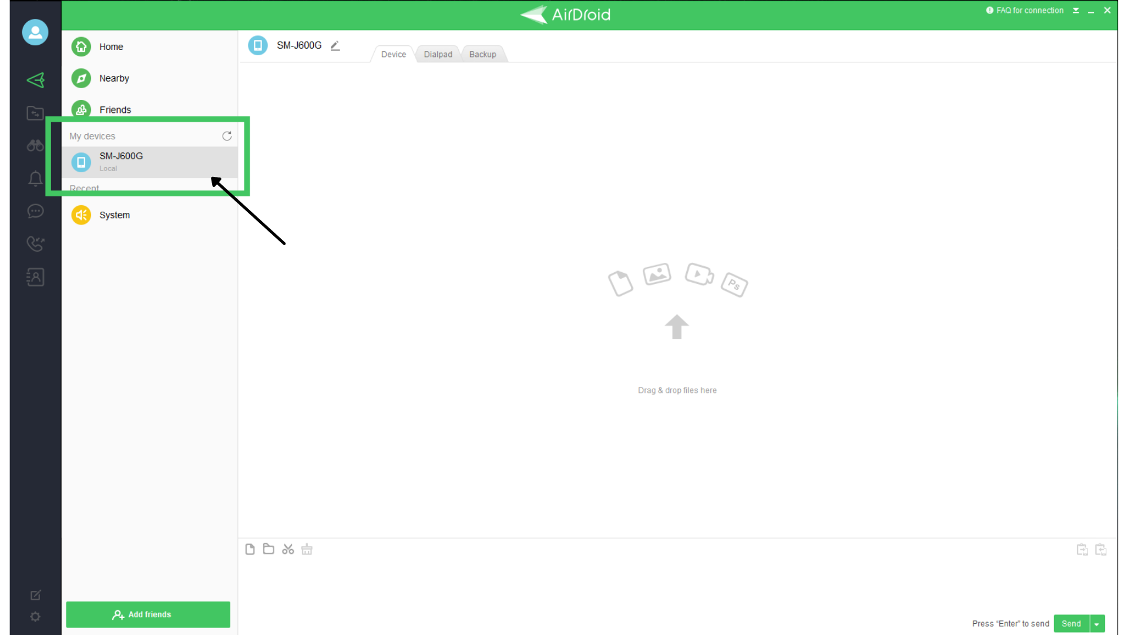Click the contacts/people icon in sidebar
This screenshot has width=1128, height=635.
35,277
